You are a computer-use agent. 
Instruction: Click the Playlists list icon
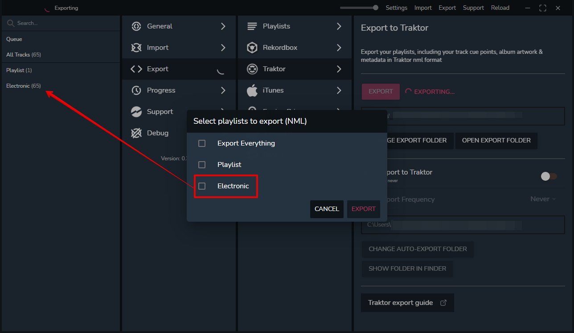252,26
